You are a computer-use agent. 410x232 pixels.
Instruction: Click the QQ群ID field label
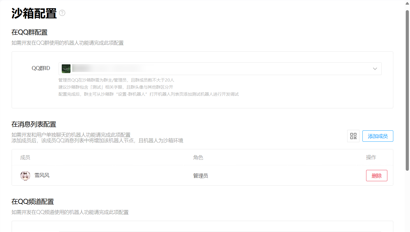coord(41,68)
